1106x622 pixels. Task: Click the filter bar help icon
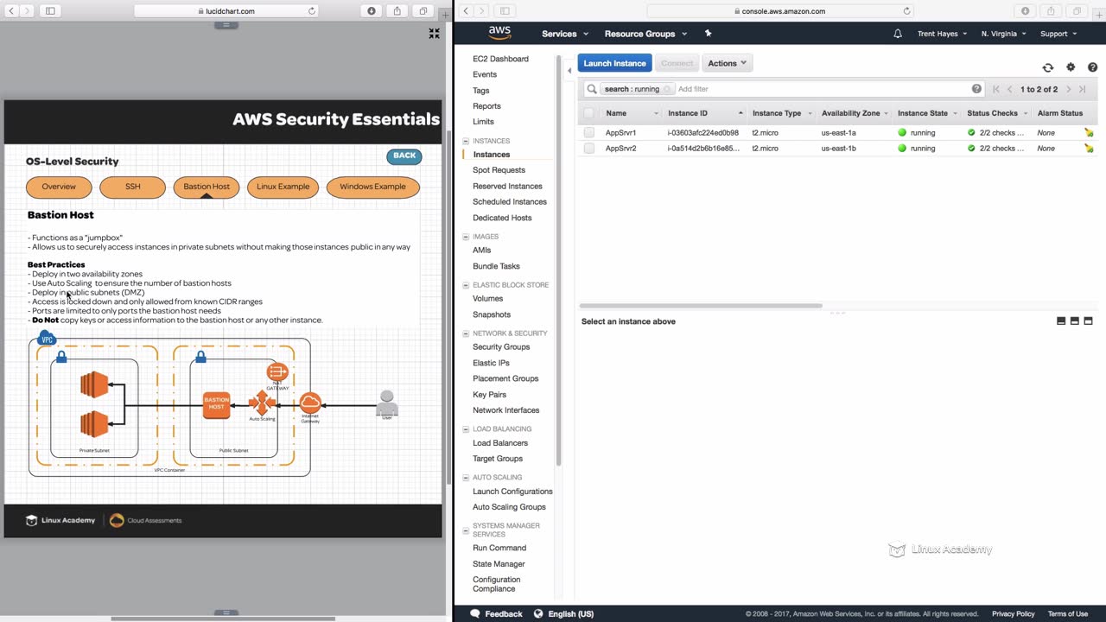[976, 89]
